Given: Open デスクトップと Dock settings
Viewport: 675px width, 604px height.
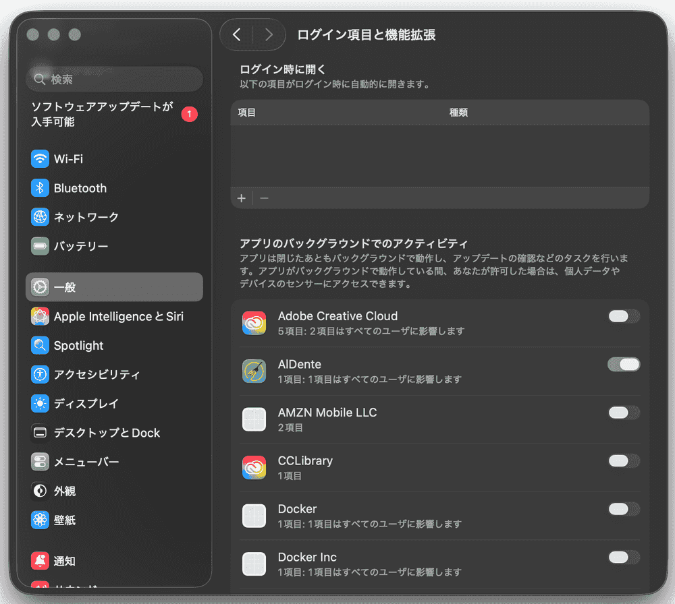Looking at the screenshot, I should click(x=114, y=433).
